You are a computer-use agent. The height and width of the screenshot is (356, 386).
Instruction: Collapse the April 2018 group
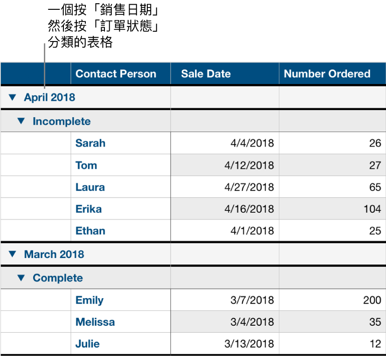point(13,98)
